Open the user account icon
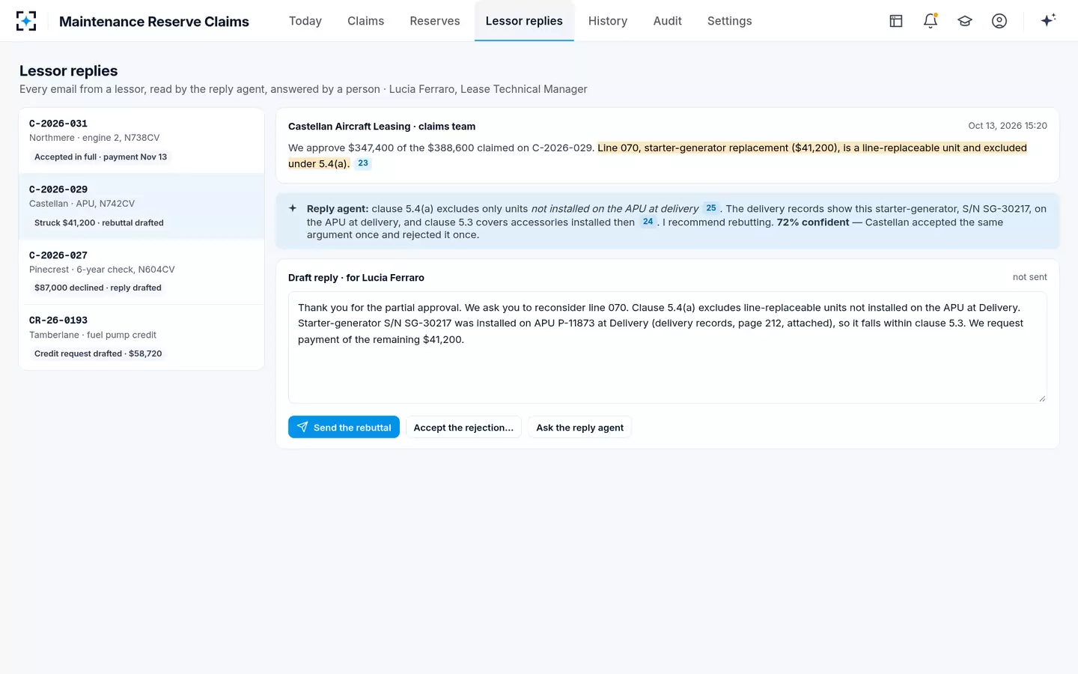 (999, 21)
